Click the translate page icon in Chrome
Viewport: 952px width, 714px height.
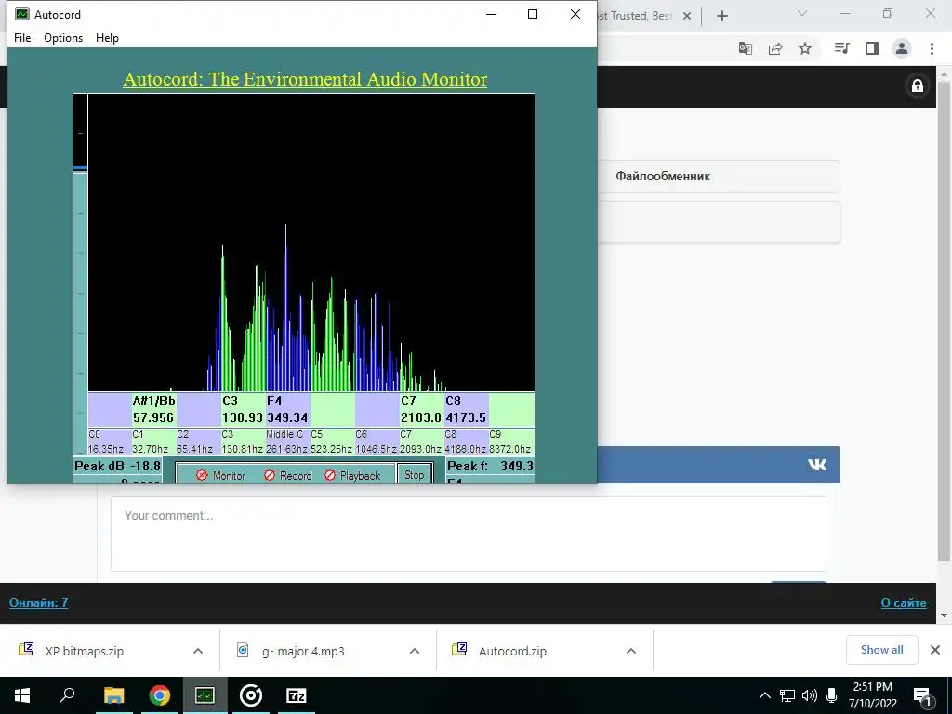pos(746,48)
